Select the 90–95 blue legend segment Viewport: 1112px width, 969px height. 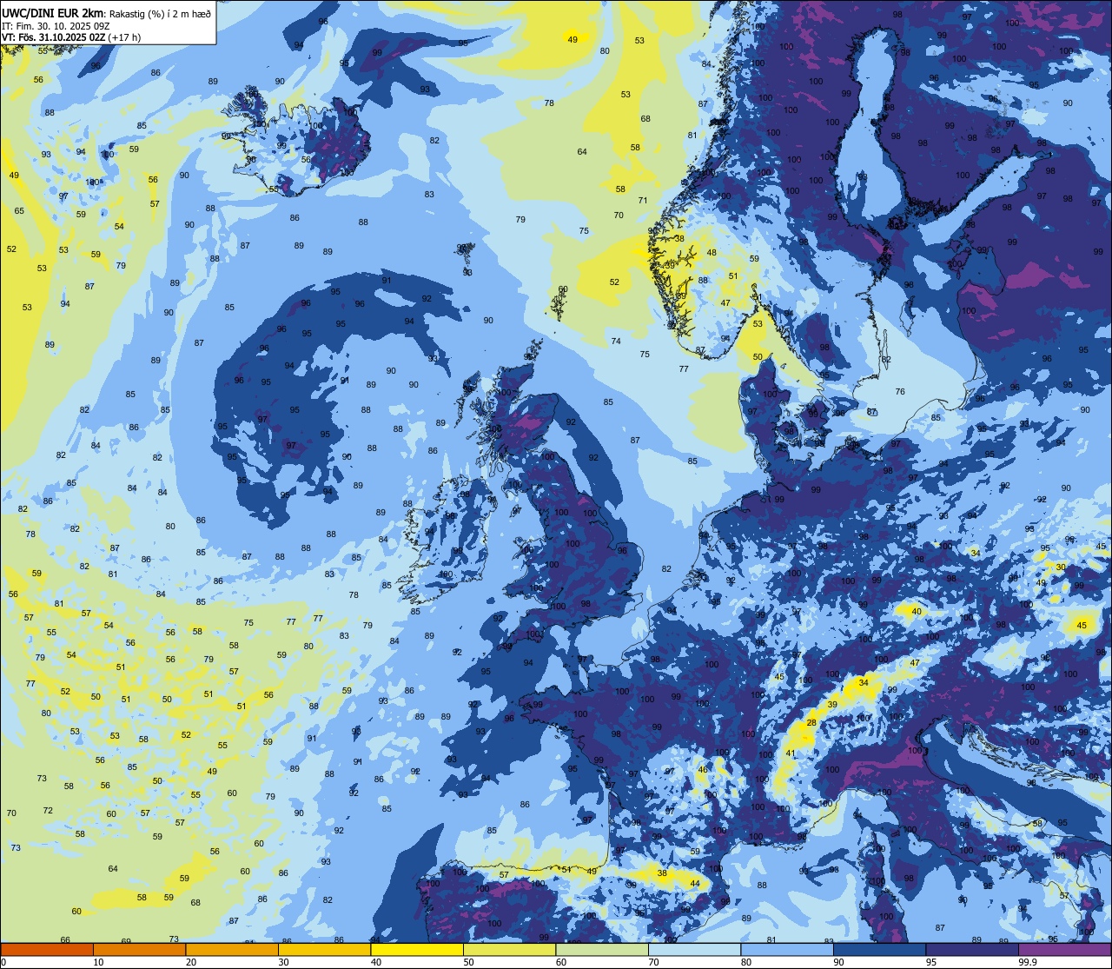coord(879,950)
